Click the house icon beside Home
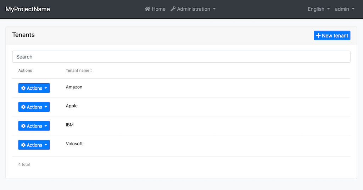Screen dimensions: 363x190 (147, 9)
